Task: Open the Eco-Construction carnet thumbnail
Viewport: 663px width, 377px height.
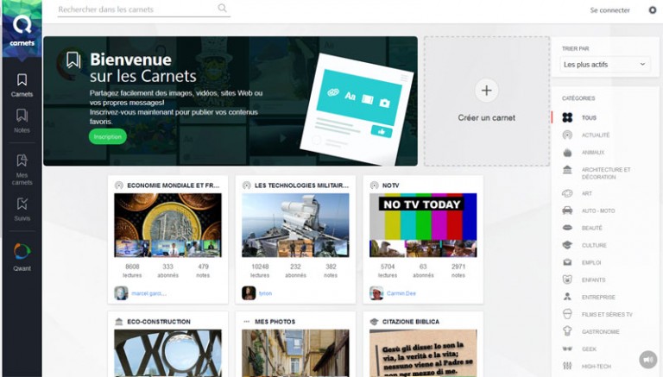Action: 167,354
